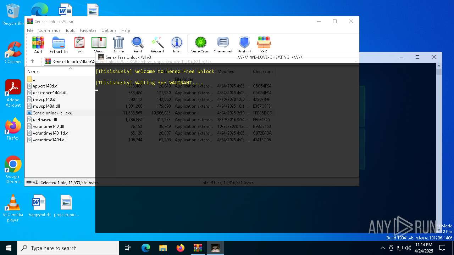Open Firefox from the taskbar
The height and width of the screenshot is (255, 454).
click(x=181, y=248)
